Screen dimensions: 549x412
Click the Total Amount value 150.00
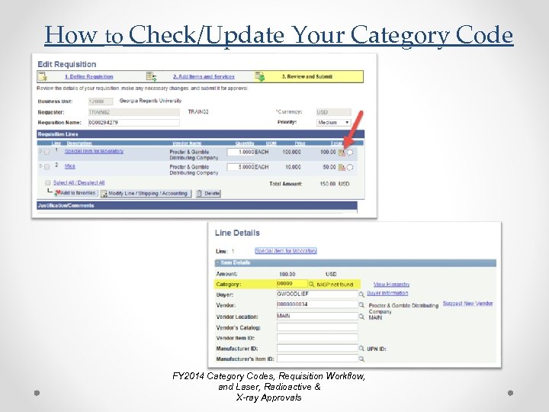328,184
